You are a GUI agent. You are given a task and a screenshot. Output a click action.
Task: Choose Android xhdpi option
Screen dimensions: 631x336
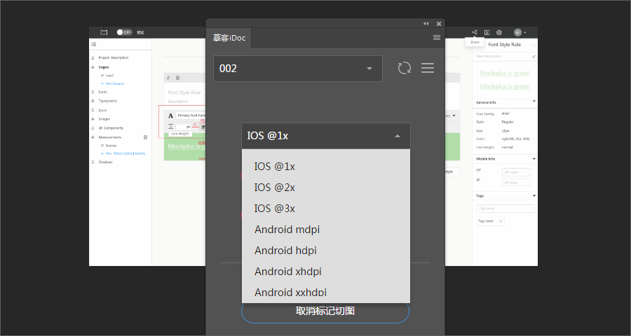pyautogui.click(x=287, y=272)
